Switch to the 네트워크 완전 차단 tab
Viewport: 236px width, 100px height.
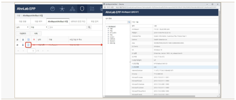[x=78, y=22]
